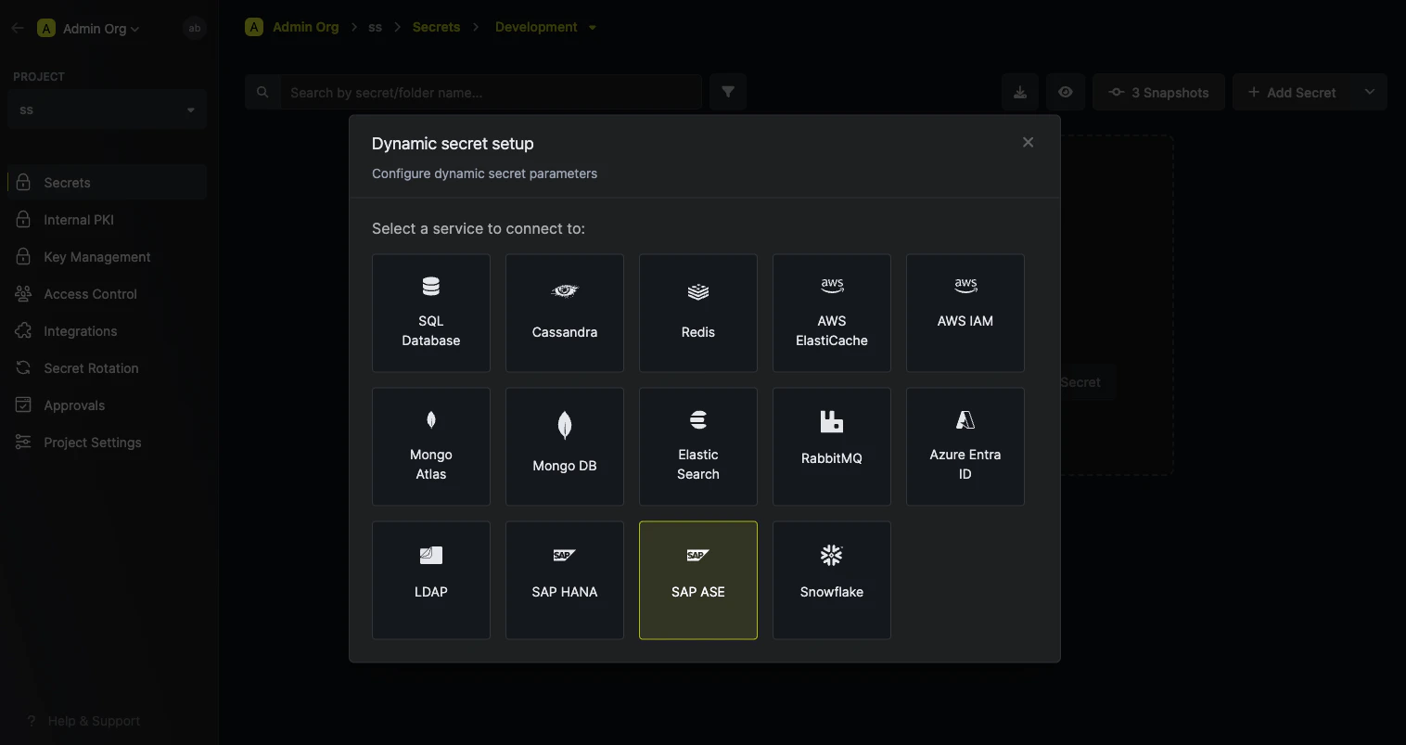This screenshot has height=745, width=1406.
Task: Click Admin Org in the breadcrumb
Action: [x=305, y=27]
